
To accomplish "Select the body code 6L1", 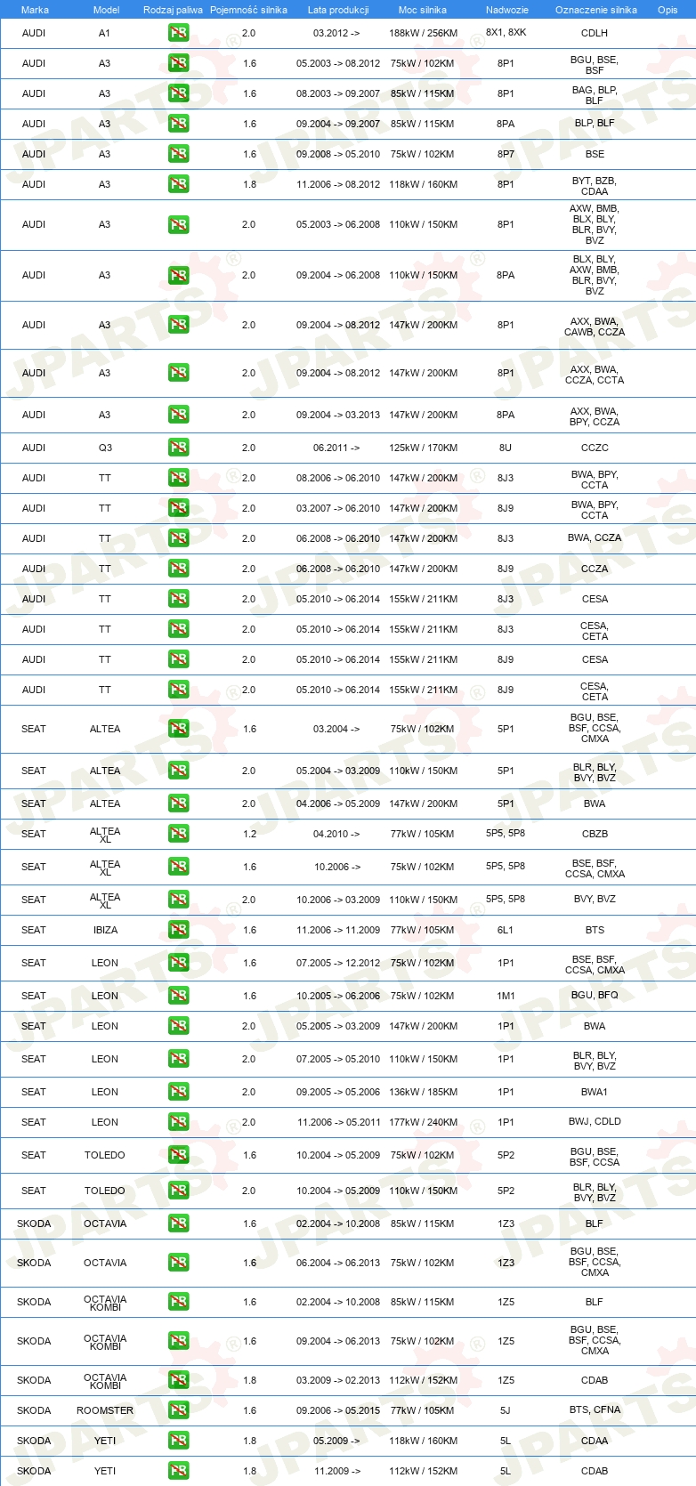I will [506, 930].
